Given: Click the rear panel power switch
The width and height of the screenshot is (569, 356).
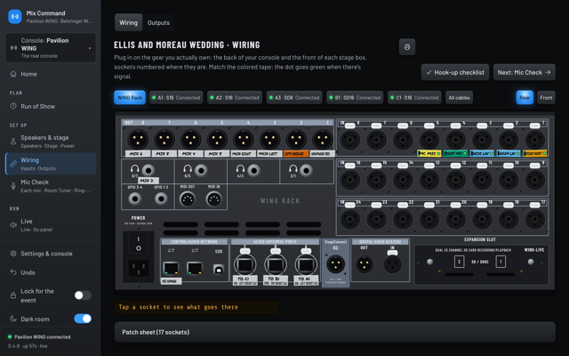Looking at the screenshot, I should click(139, 243).
